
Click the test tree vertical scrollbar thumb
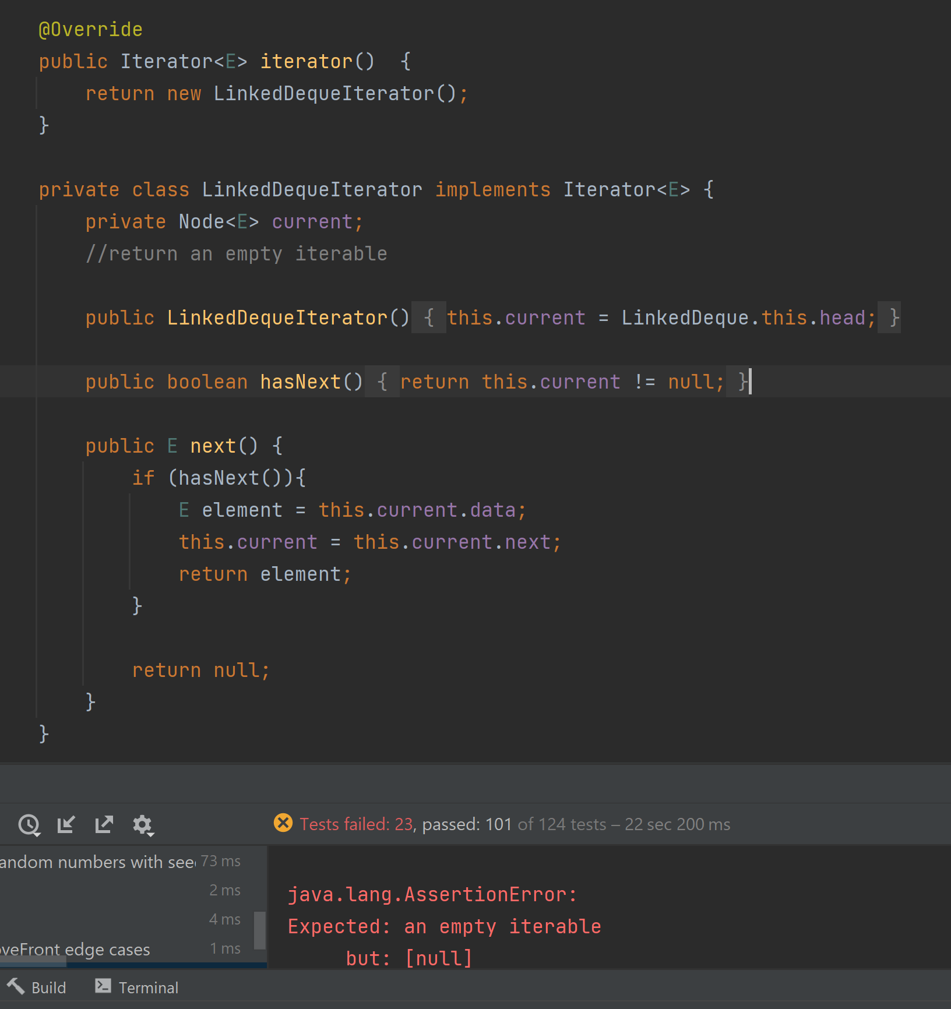(260, 930)
